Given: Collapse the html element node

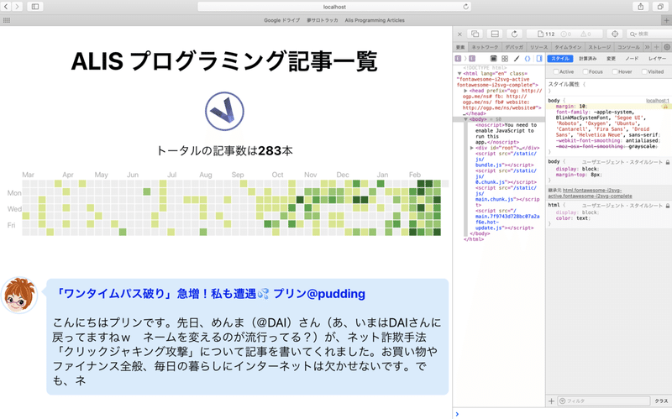Looking at the screenshot, I should point(459,74).
